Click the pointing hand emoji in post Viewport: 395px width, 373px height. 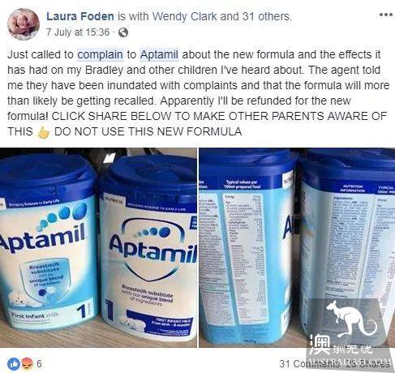point(43,132)
